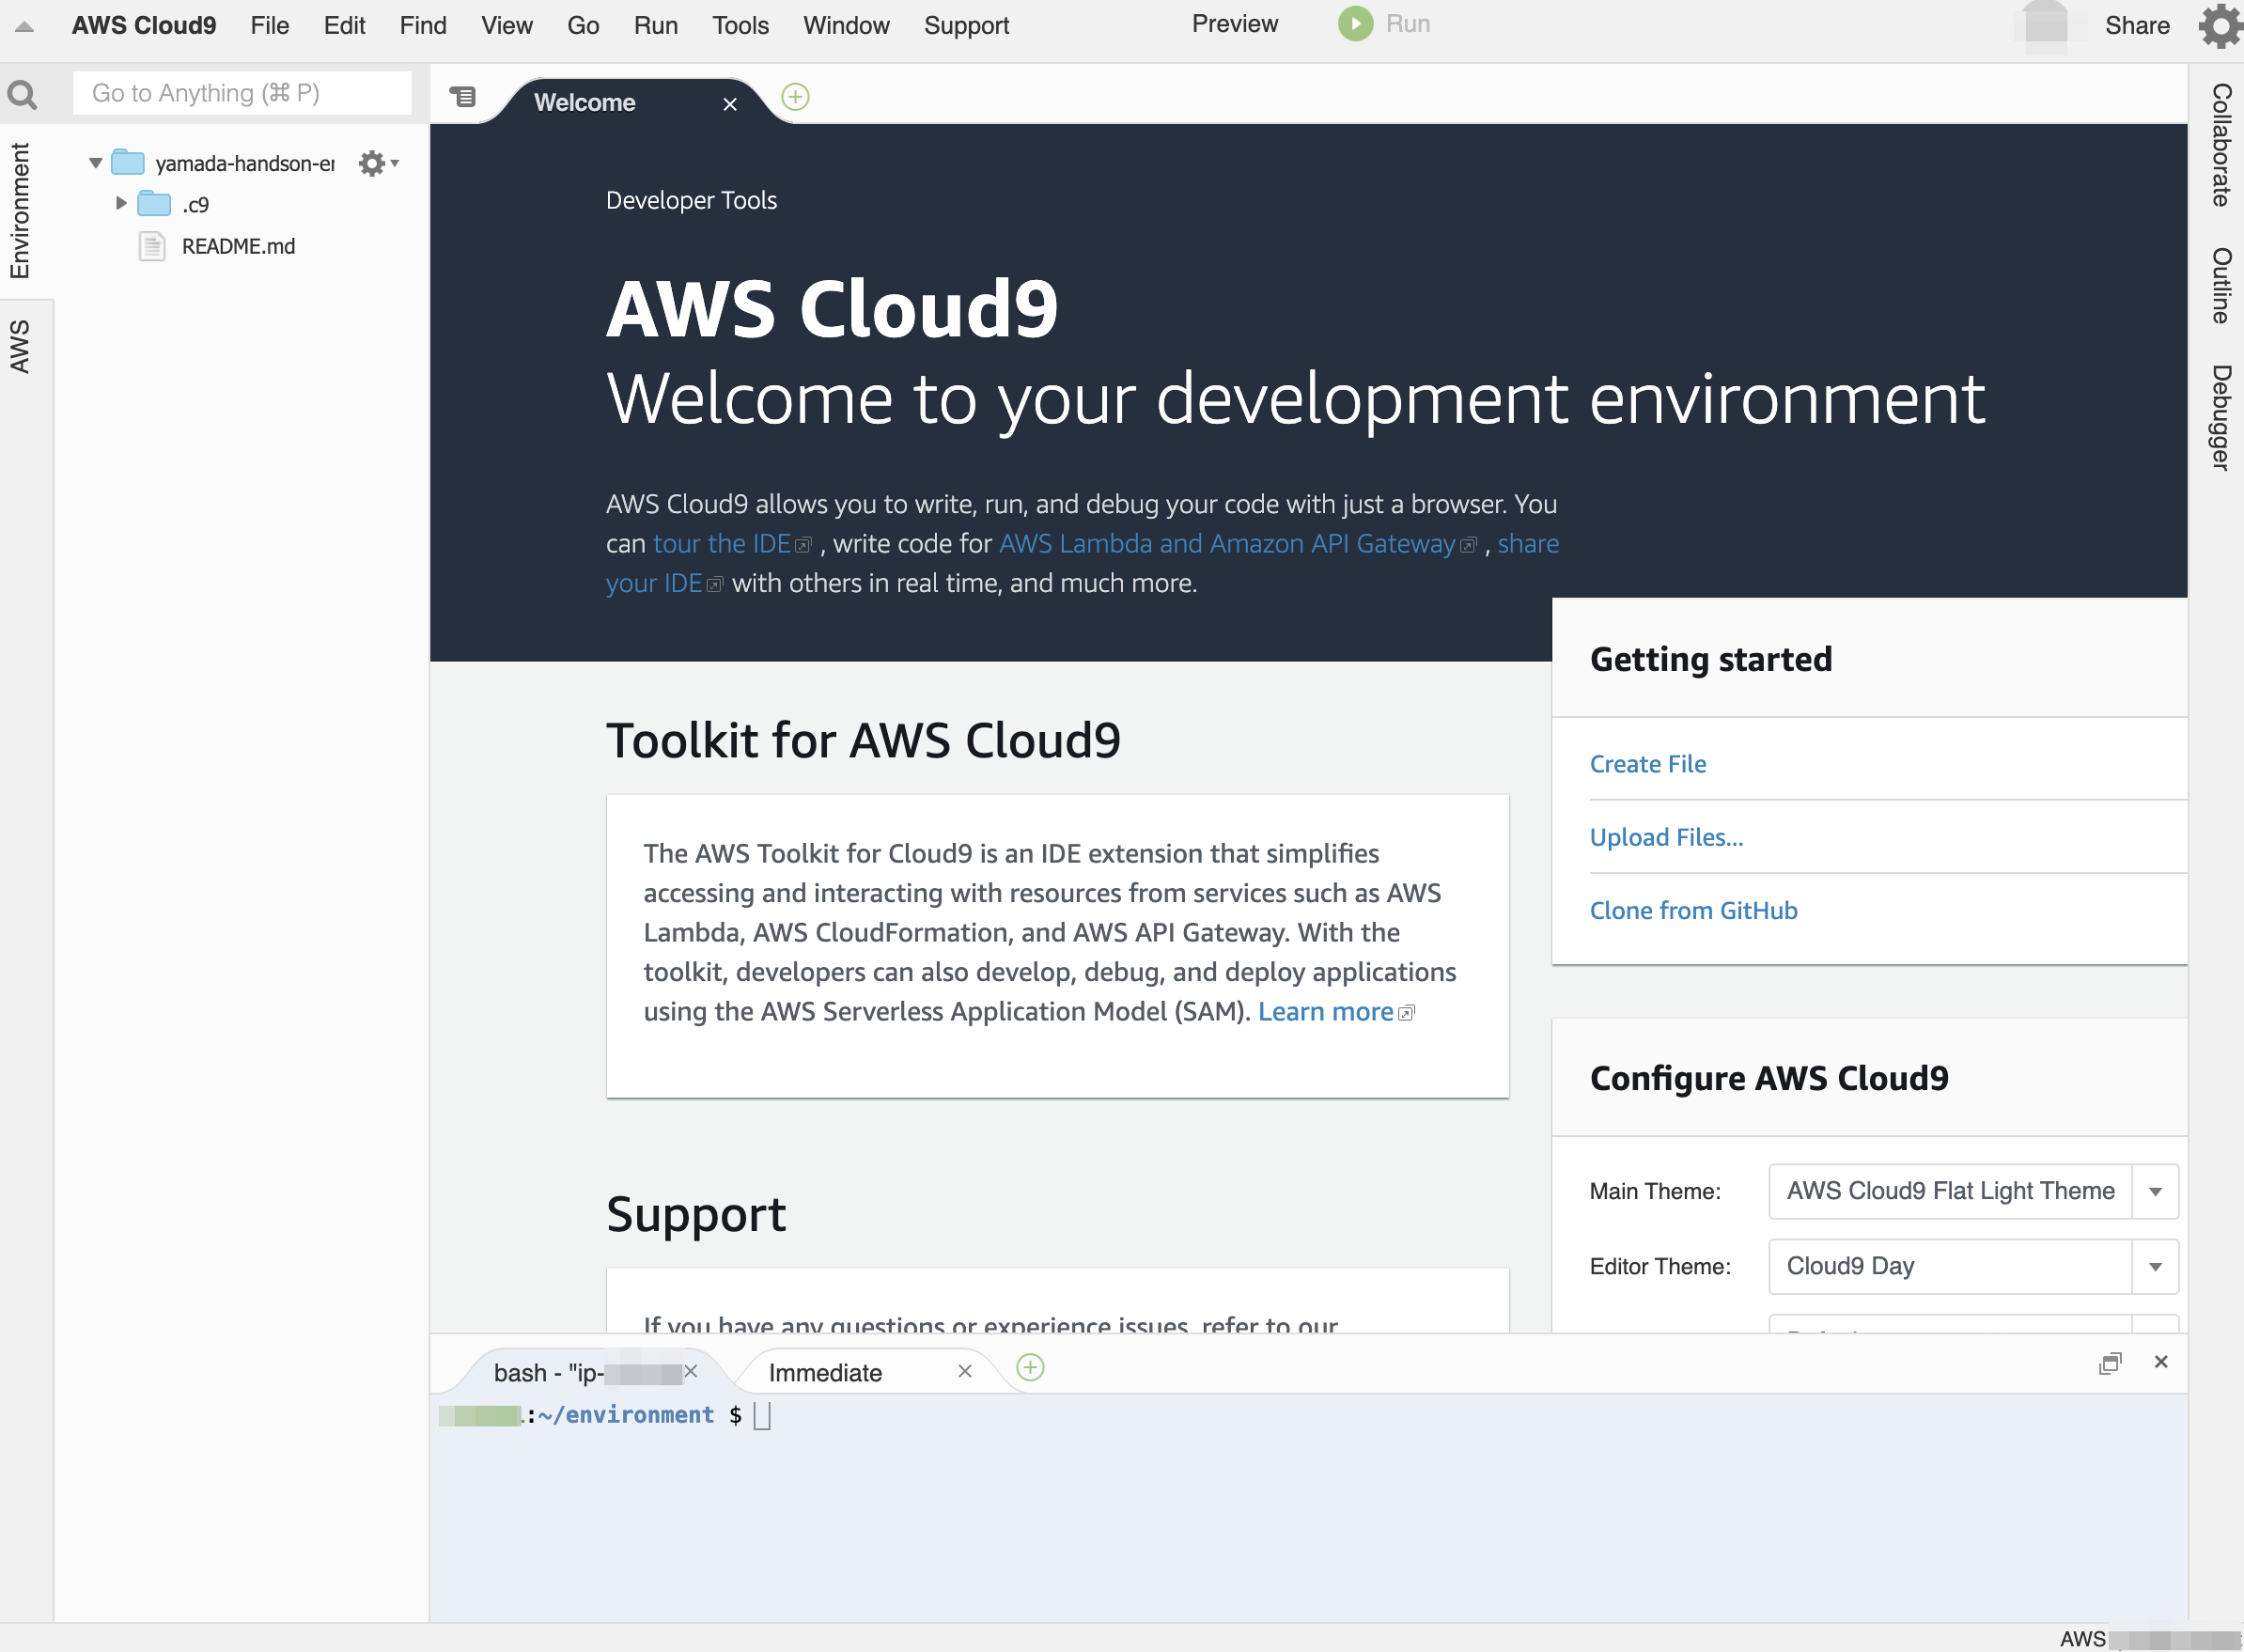Click the Clone from GitHub link
2244x1652 pixels.
1694,910
